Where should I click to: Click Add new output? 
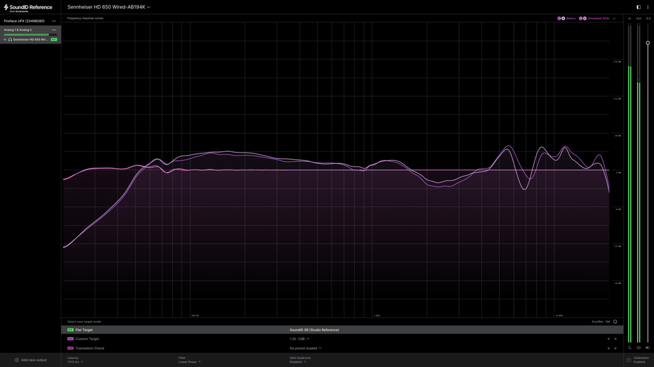coord(31,360)
